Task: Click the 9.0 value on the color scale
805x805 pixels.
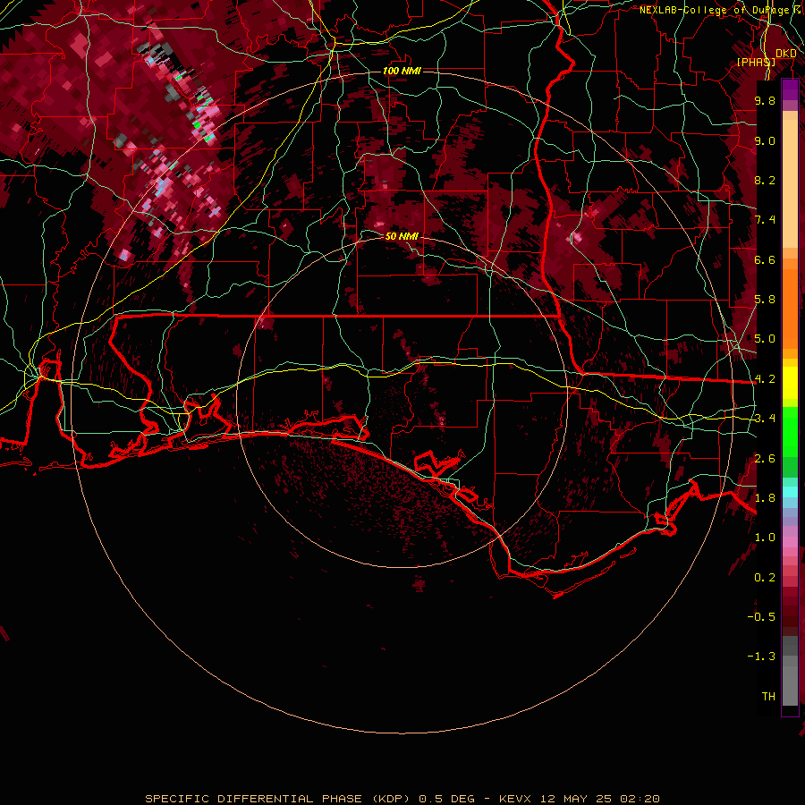Action: tap(765, 140)
